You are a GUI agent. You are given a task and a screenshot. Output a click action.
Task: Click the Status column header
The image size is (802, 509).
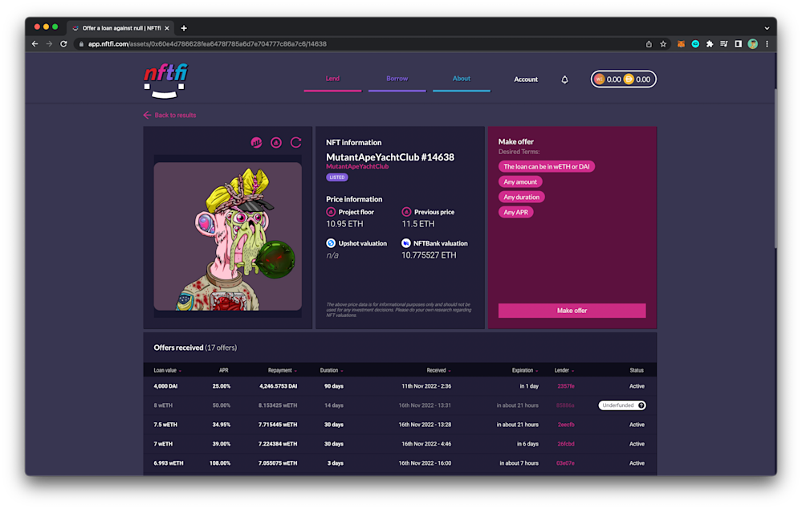click(x=637, y=370)
